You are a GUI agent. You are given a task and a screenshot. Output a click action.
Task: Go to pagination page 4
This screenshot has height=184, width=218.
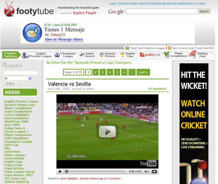click(x=110, y=72)
